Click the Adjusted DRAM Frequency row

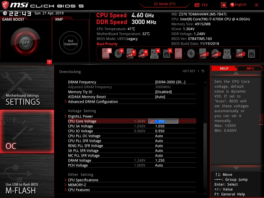[132, 87]
